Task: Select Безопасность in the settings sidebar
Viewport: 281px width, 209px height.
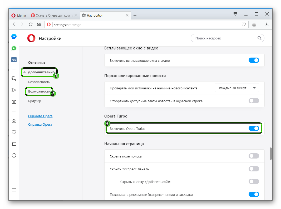Action: coord(39,82)
